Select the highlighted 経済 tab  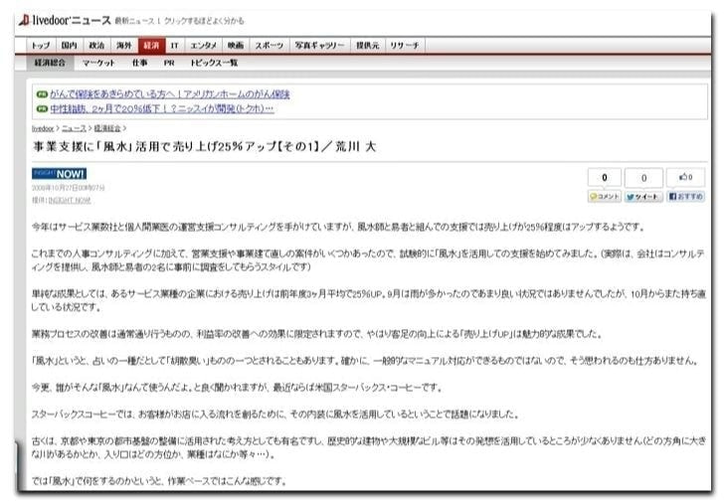151,46
